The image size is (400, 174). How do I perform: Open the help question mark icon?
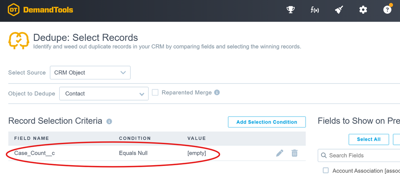387,10
